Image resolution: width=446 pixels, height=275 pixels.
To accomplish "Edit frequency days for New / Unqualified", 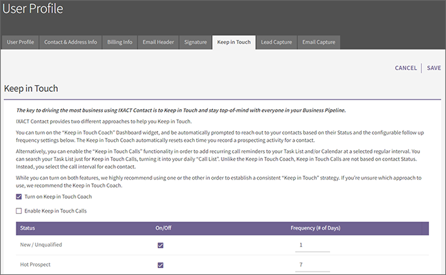I will coord(312,246).
